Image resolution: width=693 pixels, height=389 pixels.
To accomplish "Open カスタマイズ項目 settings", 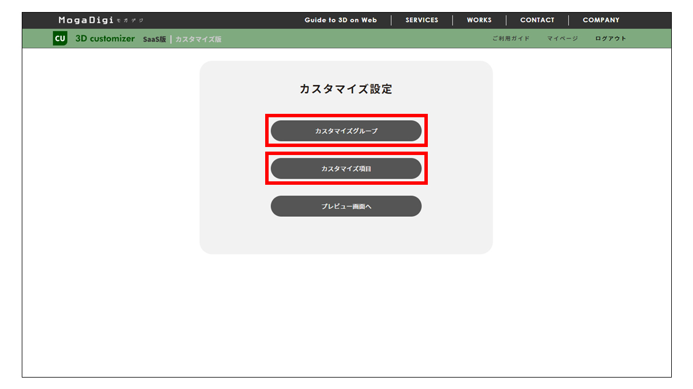I will 346,169.
